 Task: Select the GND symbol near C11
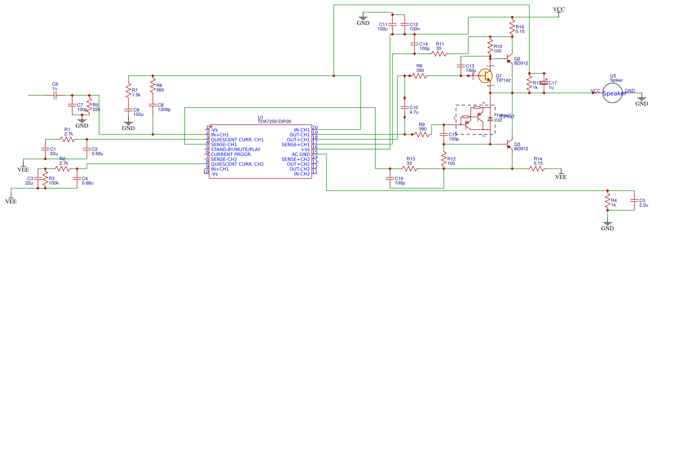pyautogui.click(x=363, y=20)
